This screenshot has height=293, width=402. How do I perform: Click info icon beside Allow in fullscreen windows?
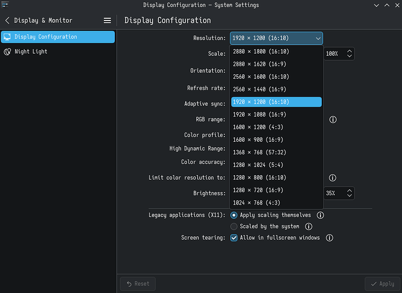point(329,238)
